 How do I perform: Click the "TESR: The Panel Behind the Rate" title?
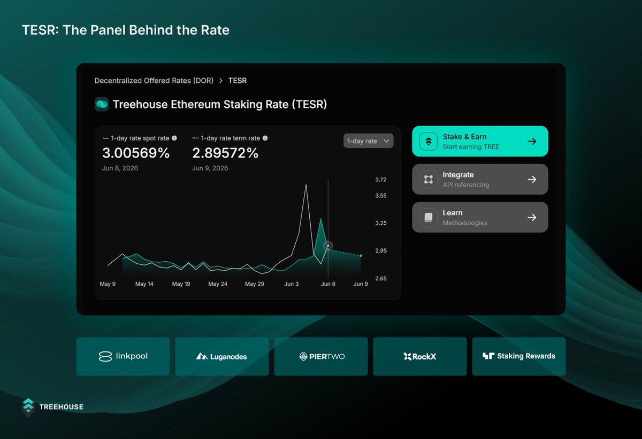[126, 30]
